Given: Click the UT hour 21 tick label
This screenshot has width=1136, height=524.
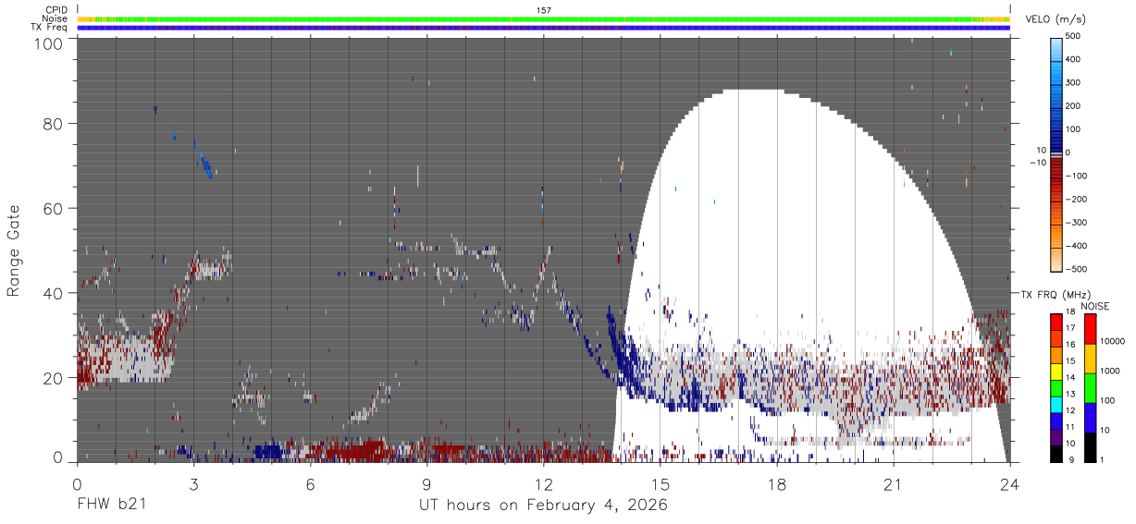Looking at the screenshot, I should pos(894,483).
